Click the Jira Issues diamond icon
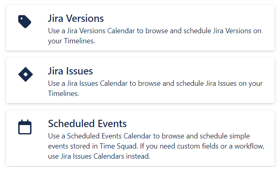Viewport: 280px width, 170px height. coord(25,74)
